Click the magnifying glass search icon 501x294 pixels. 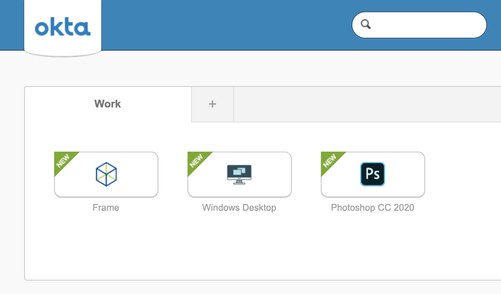pos(366,24)
